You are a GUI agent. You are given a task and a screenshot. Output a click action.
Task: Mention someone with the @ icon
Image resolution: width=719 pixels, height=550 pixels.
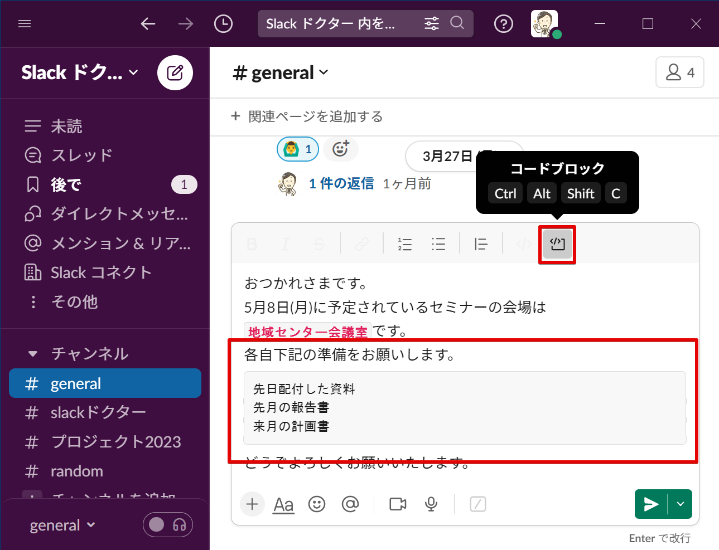click(350, 504)
